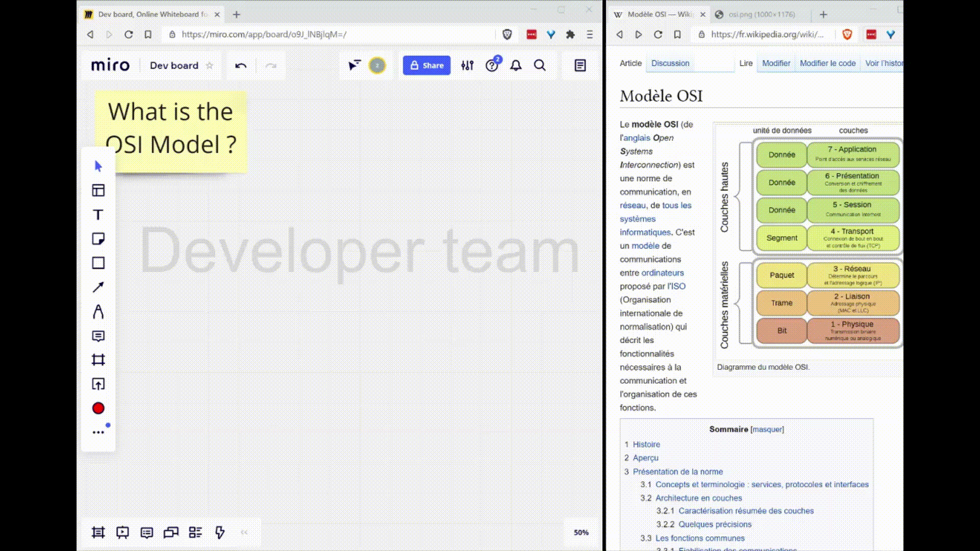Click the blue Share button
980x551 pixels.
click(427, 65)
